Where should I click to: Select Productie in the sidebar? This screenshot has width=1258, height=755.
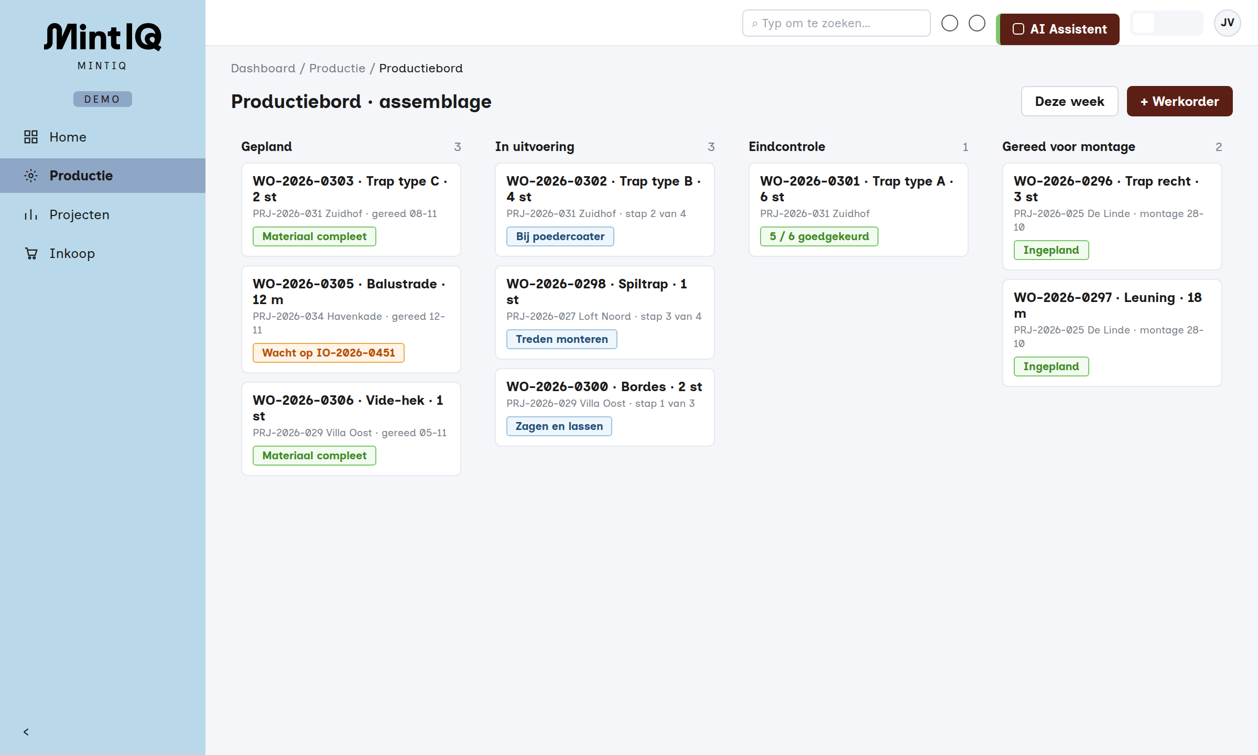[103, 176]
